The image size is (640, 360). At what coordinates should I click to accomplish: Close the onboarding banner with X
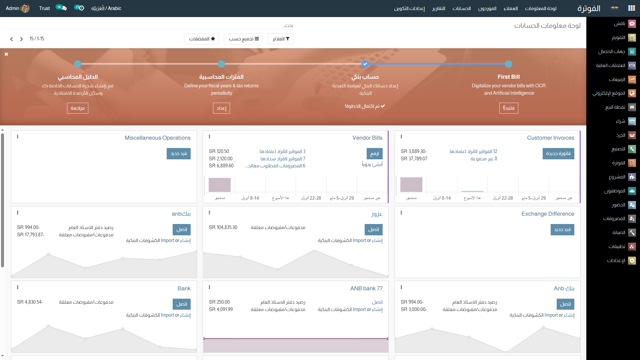(6, 54)
